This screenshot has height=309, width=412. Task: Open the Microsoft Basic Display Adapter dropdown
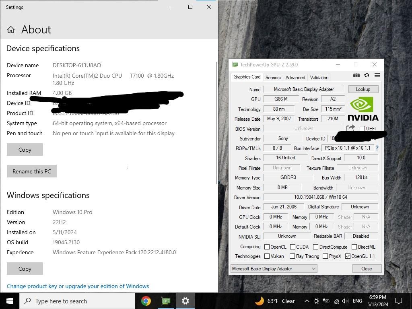(274, 268)
